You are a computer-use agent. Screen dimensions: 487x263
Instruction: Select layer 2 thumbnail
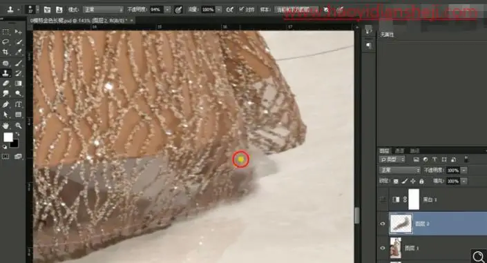pyautogui.click(x=401, y=224)
